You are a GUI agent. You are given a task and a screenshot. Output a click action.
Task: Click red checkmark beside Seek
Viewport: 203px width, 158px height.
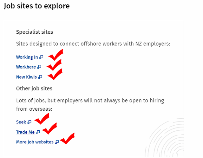tap(42, 119)
